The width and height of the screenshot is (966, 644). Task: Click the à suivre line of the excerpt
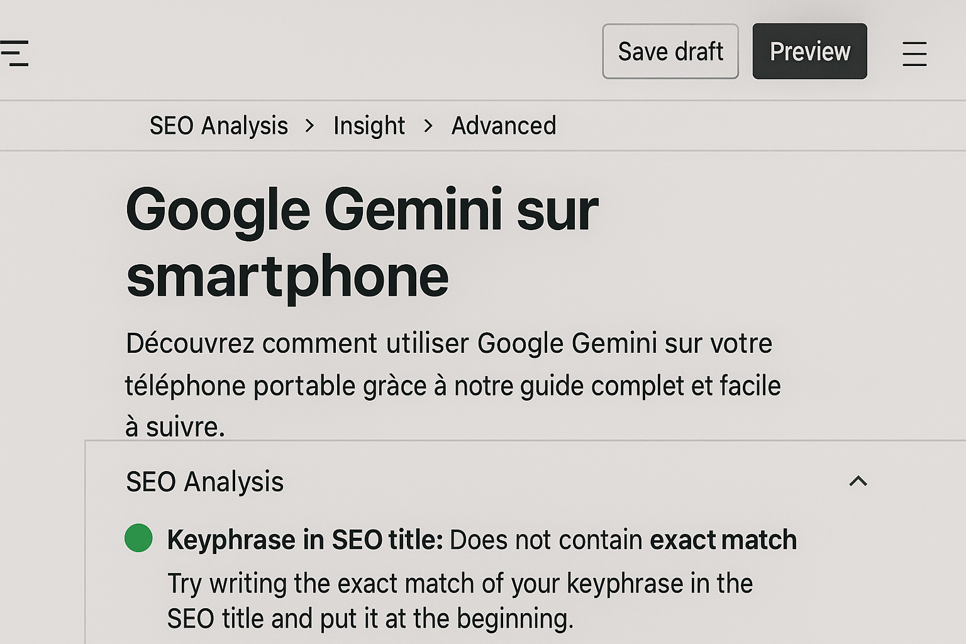point(175,427)
